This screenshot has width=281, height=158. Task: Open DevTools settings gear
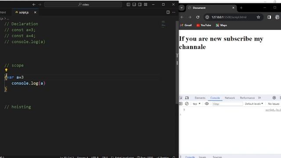(274, 98)
